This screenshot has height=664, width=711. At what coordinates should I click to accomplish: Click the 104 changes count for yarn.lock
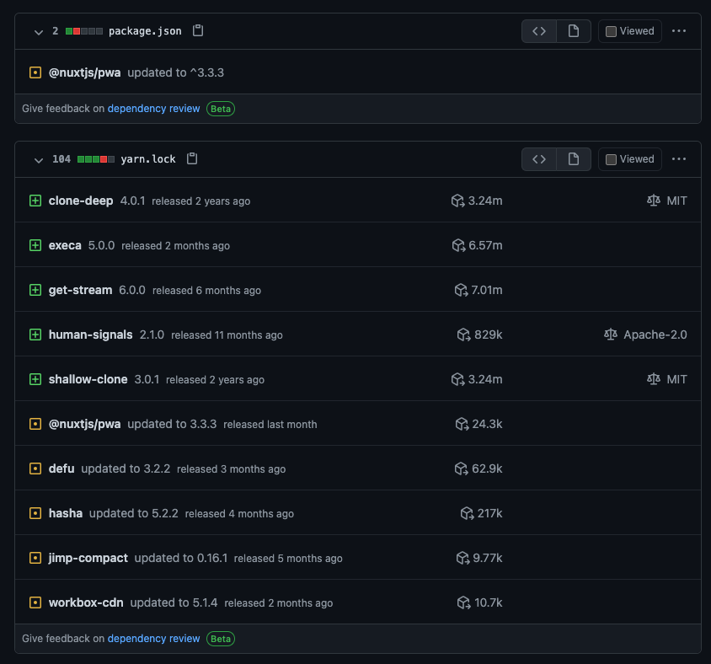[x=61, y=159]
